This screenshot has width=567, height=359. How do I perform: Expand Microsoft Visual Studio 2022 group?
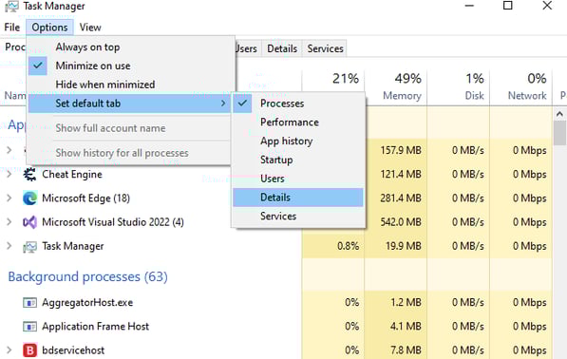[x=9, y=222]
